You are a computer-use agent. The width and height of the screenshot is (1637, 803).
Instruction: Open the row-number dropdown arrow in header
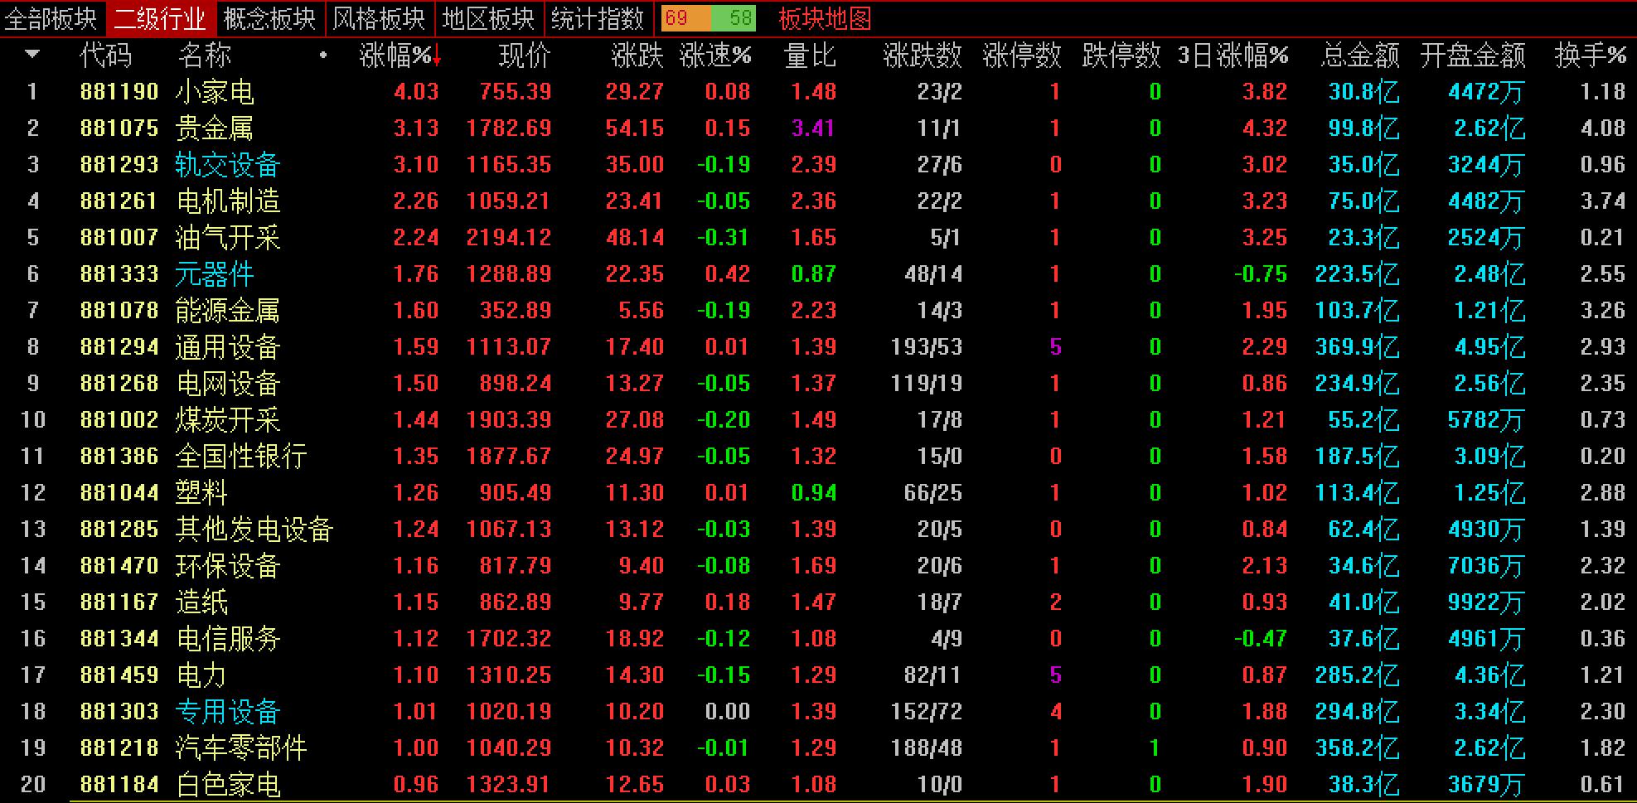pos(32,55)
